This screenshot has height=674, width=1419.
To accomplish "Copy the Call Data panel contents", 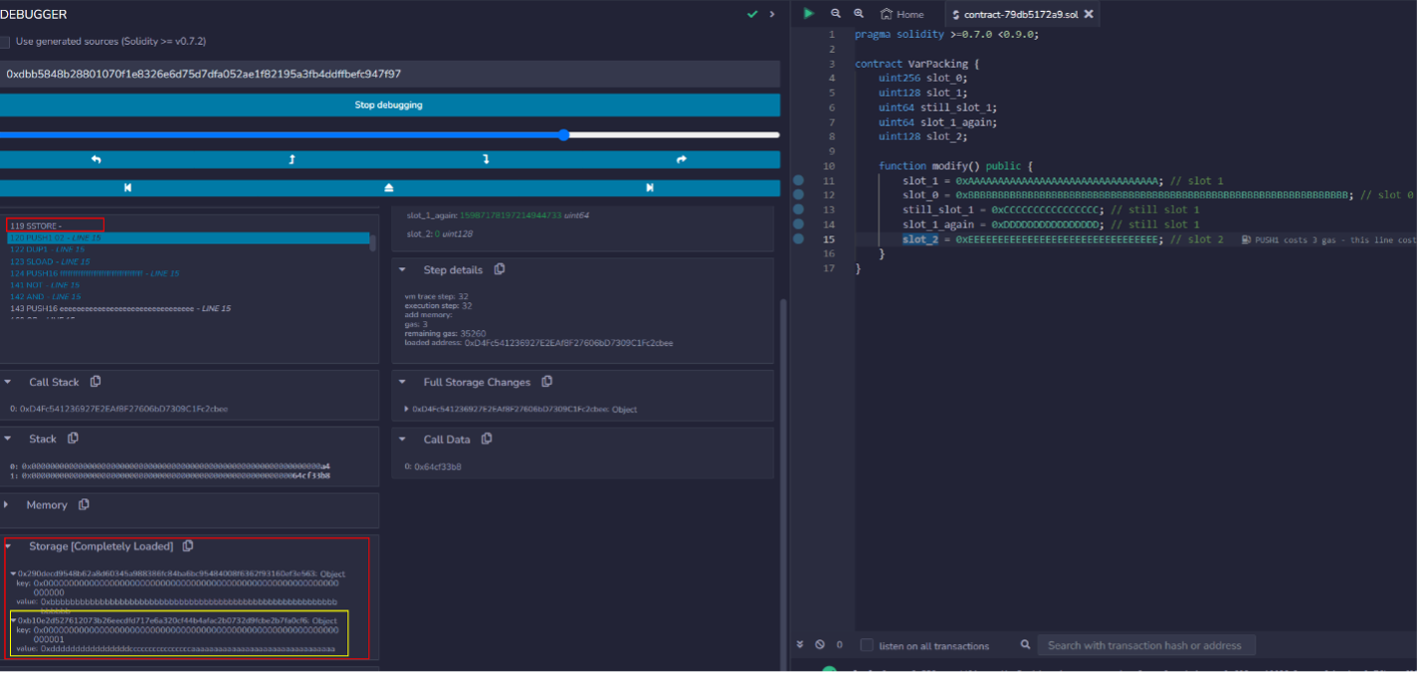I will coord(487,438).
